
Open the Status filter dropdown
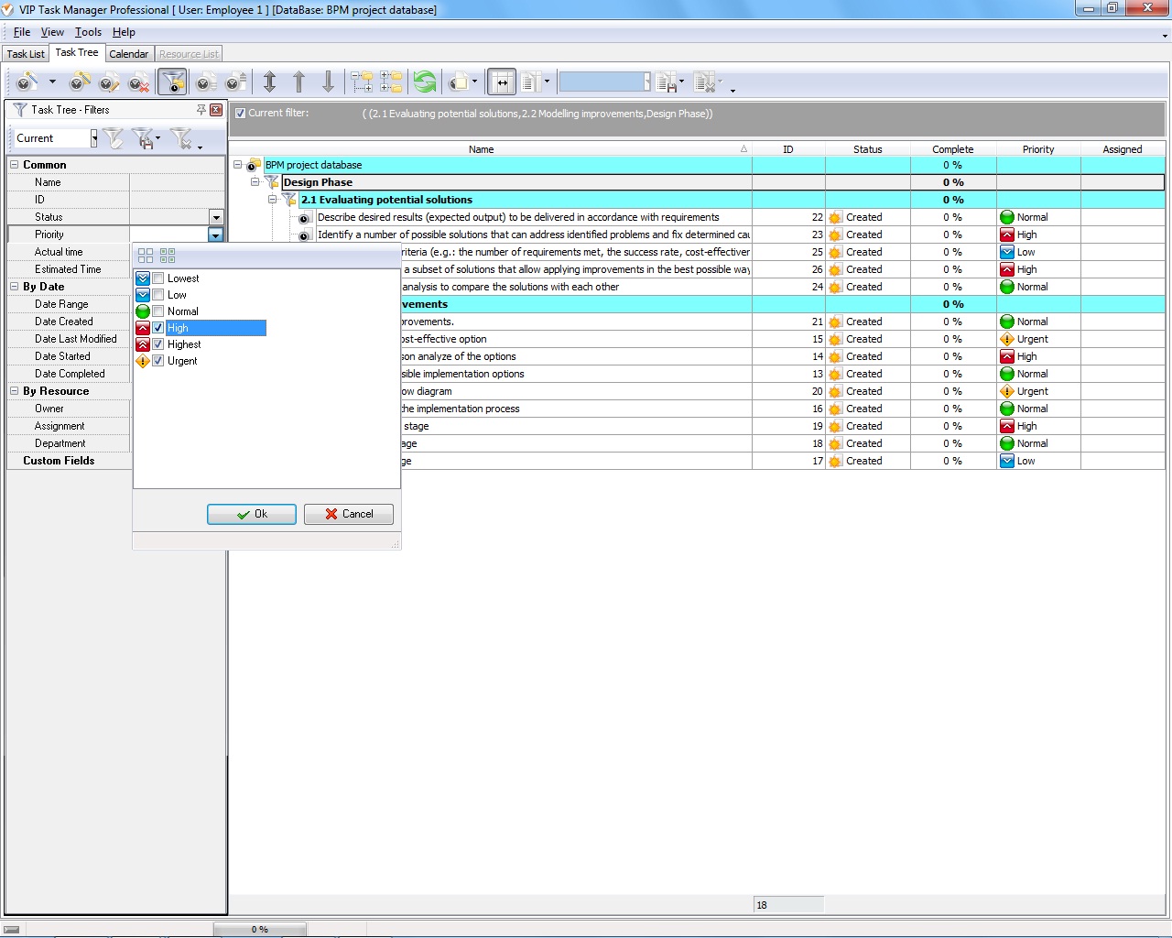pyautogui.click(x=216, y=217)
